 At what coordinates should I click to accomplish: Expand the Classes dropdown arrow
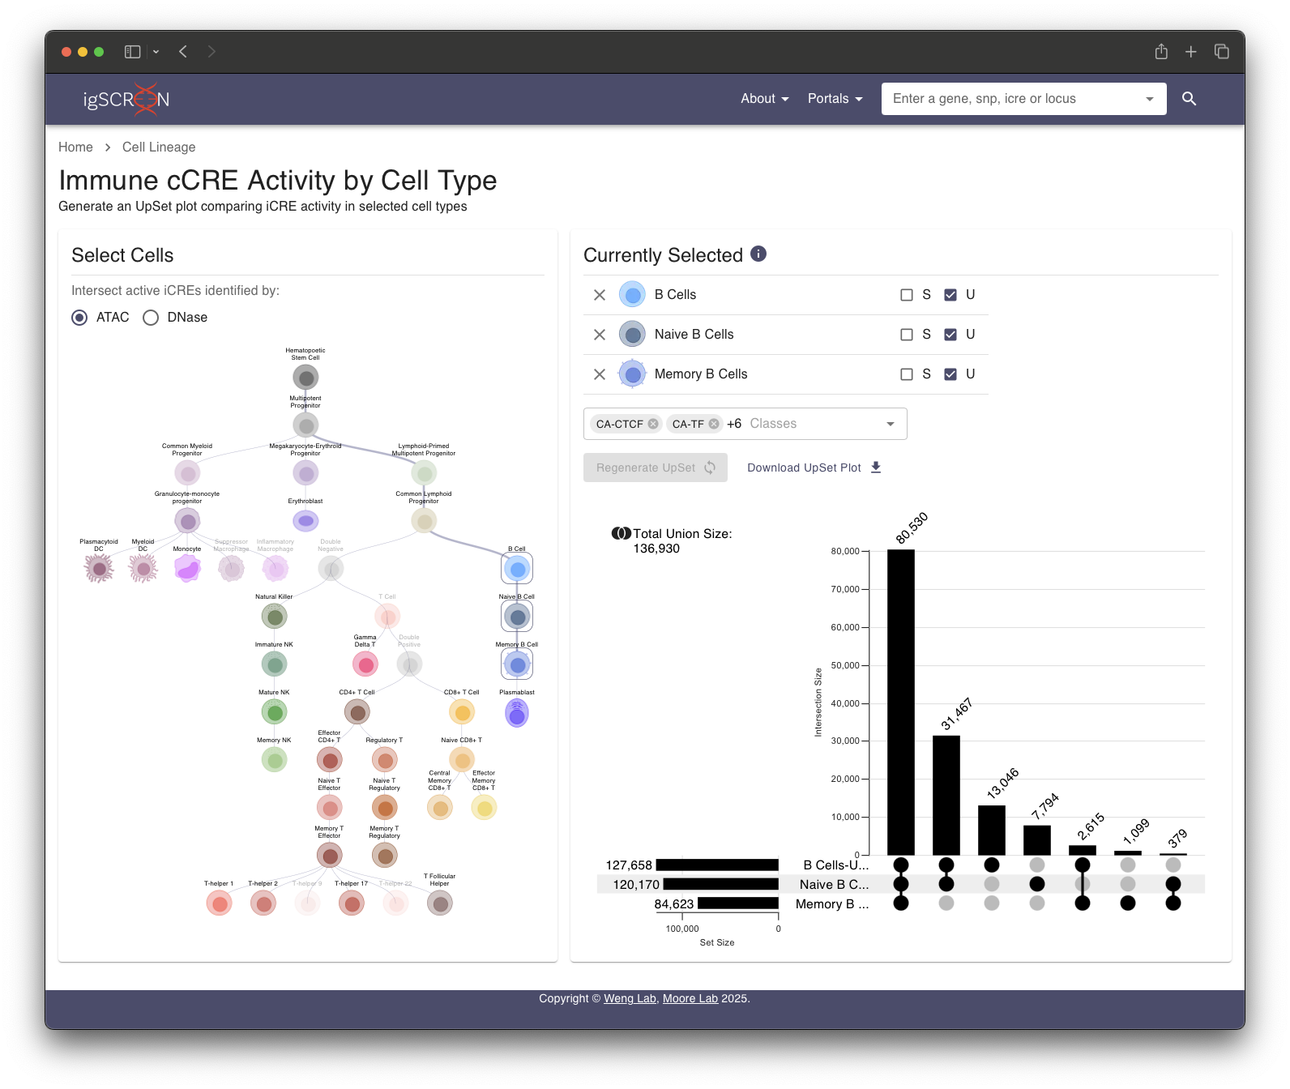pyautogui.click(x=891, y=424)
